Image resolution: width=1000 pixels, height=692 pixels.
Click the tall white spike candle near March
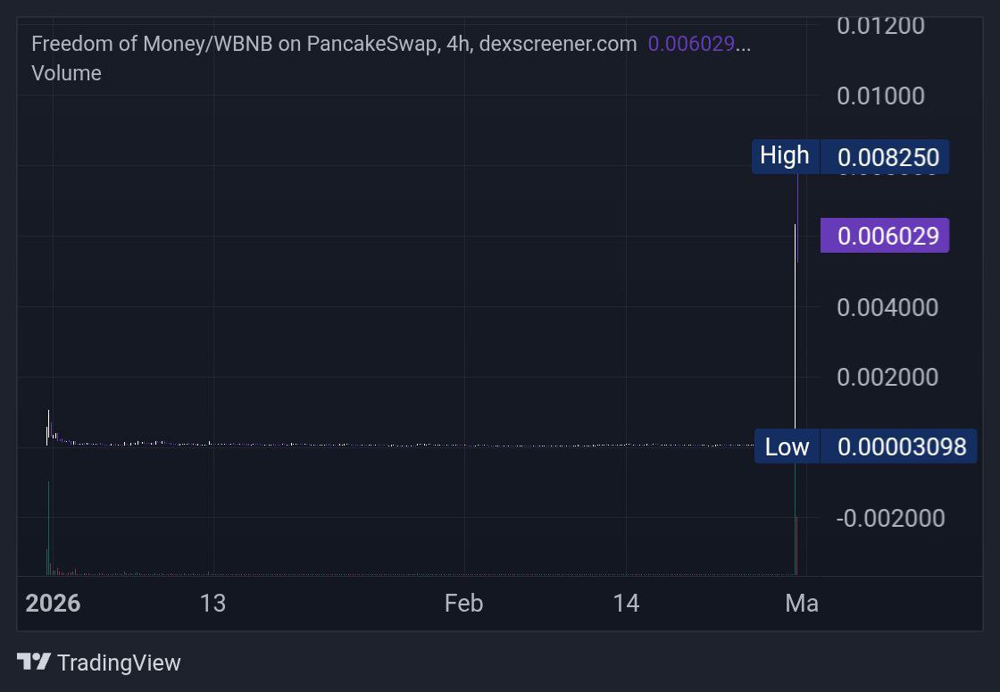point(796,327)
